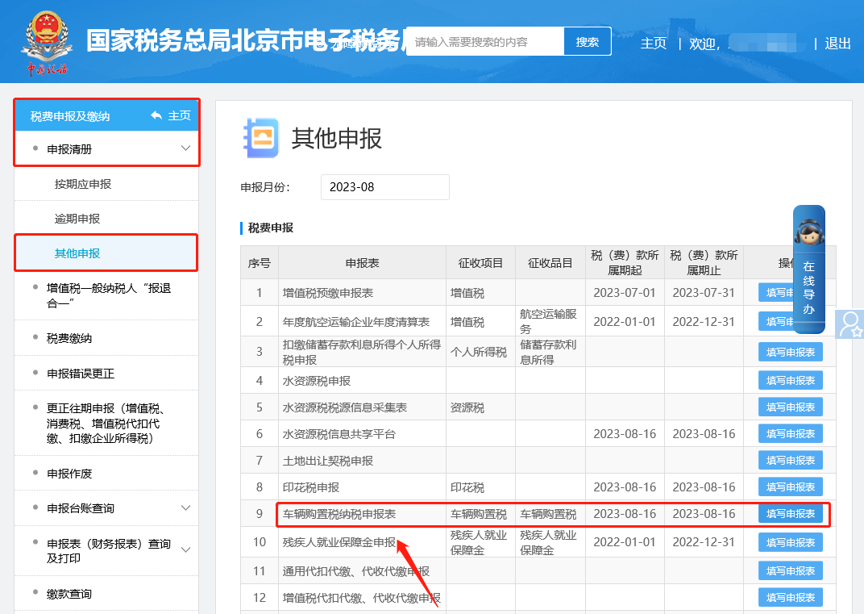Click the 搜索 button
The width and height of the screenshot is (864, 614).
(588, 41)
